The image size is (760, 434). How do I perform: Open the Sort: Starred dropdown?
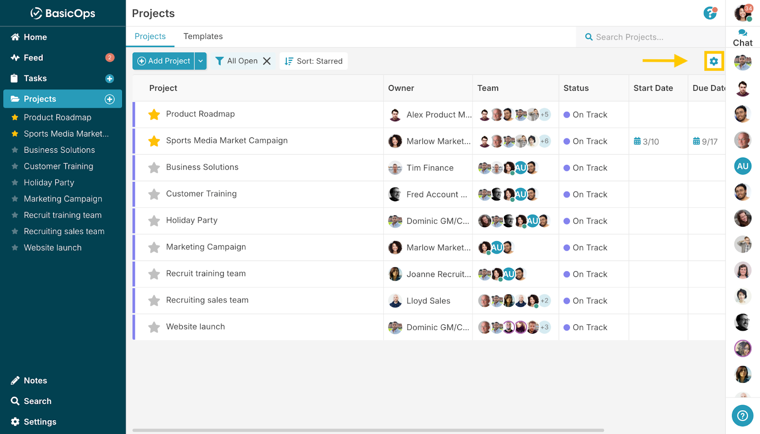313,61
